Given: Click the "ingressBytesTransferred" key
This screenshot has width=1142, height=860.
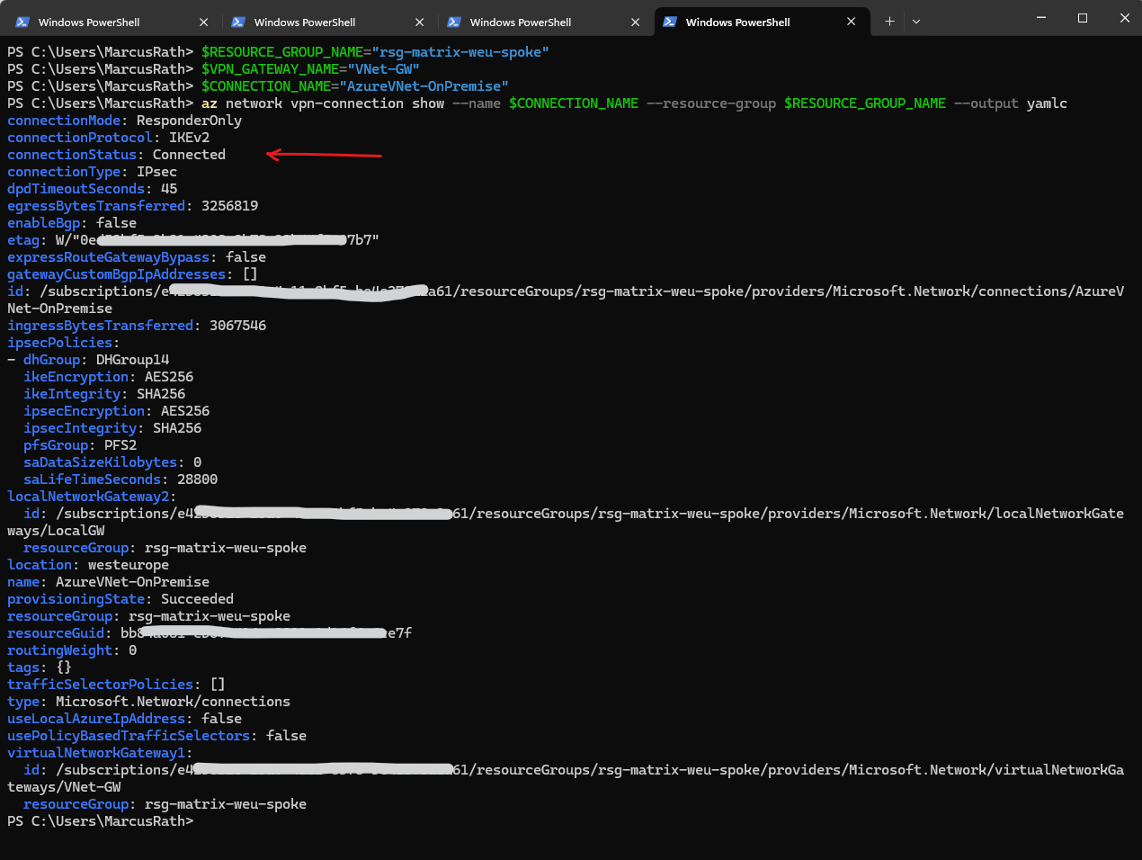Looking at the screenshot, I should 100,326.
